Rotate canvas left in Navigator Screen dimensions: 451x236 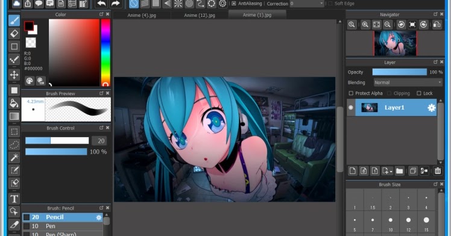click(401, 25)
